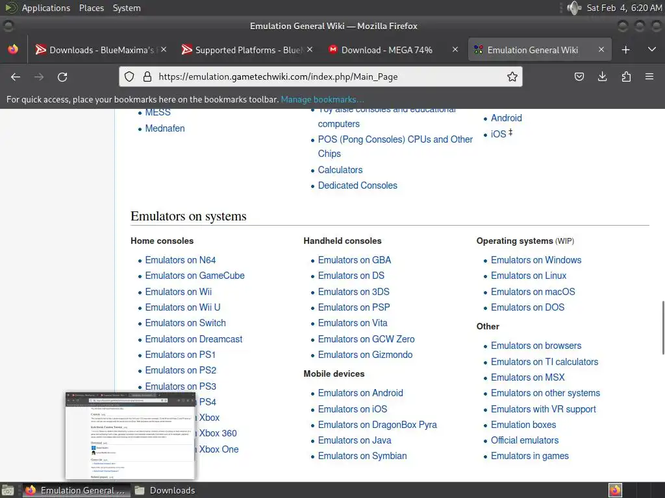Close the Download - MEGA 74% tab
Screen dimensions: 665x498
point(455,49)
